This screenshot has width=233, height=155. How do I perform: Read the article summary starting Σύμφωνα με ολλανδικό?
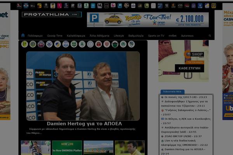[81, 131]
